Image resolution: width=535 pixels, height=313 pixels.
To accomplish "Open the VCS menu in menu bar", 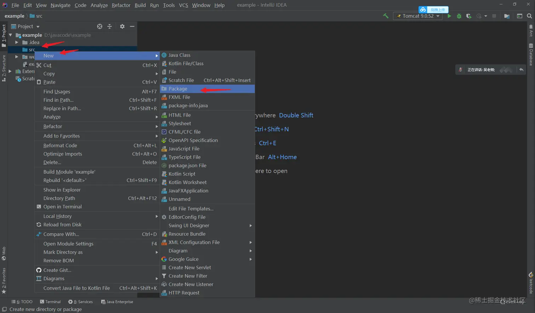I will click(183, 5).
